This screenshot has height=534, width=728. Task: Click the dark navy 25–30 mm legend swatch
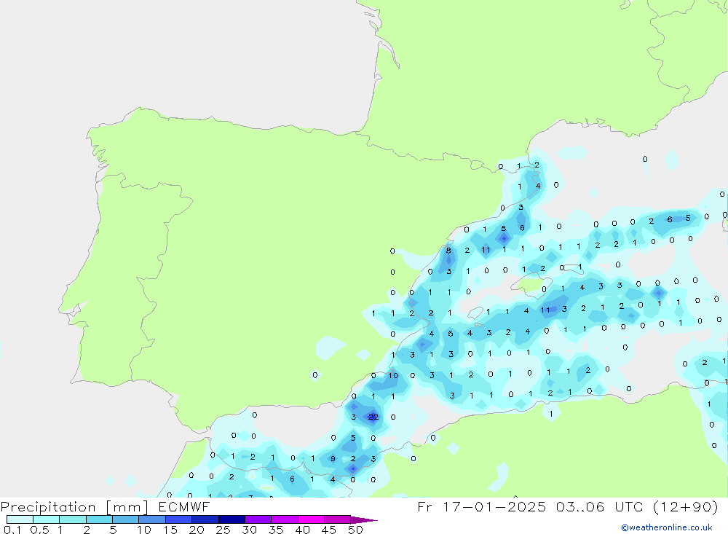click(x=231, y=519)
